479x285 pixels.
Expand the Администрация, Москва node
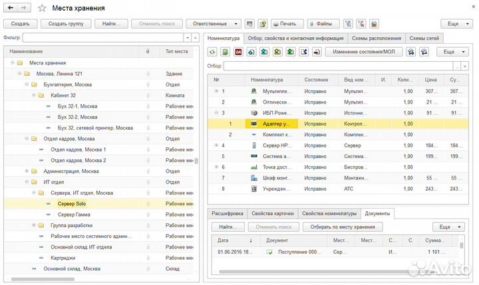point(27,171)
